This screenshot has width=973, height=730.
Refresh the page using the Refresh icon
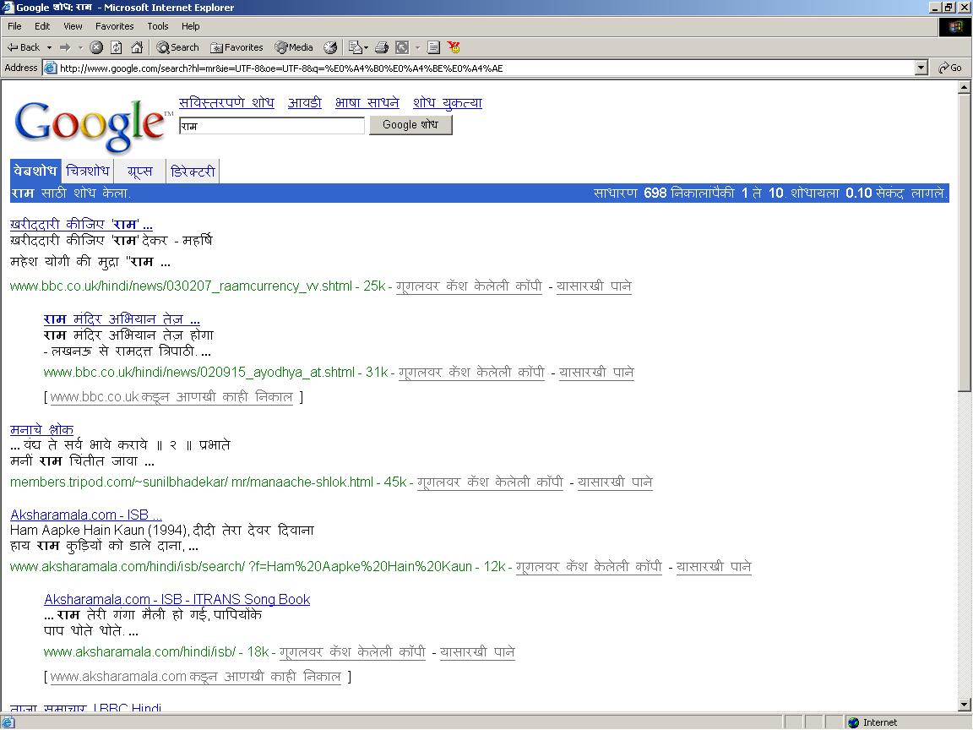click(116, 47)
